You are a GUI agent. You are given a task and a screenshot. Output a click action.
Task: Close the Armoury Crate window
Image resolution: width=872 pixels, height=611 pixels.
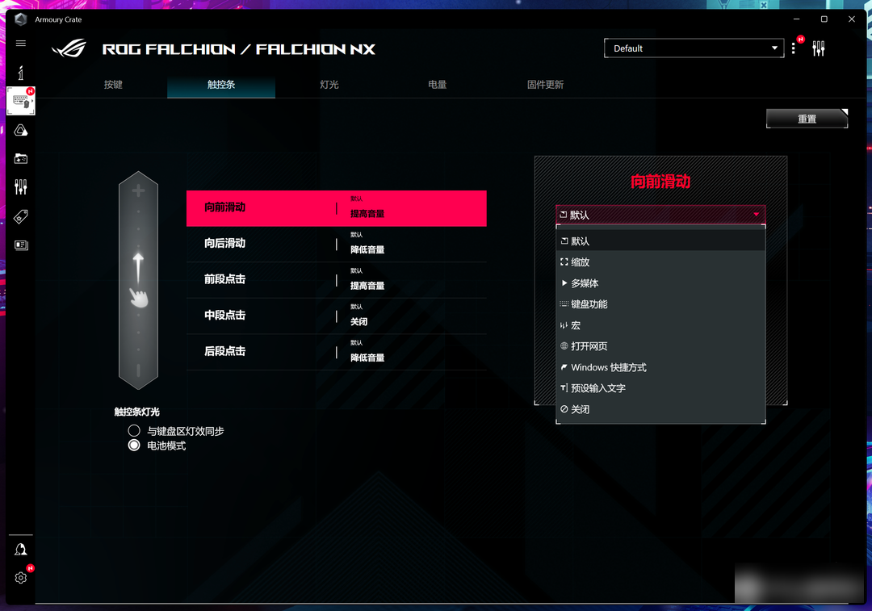[852, 19]
